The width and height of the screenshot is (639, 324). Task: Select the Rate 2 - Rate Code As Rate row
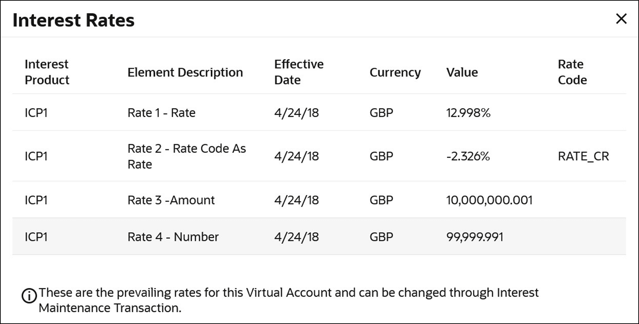click(x=187, y=156)
